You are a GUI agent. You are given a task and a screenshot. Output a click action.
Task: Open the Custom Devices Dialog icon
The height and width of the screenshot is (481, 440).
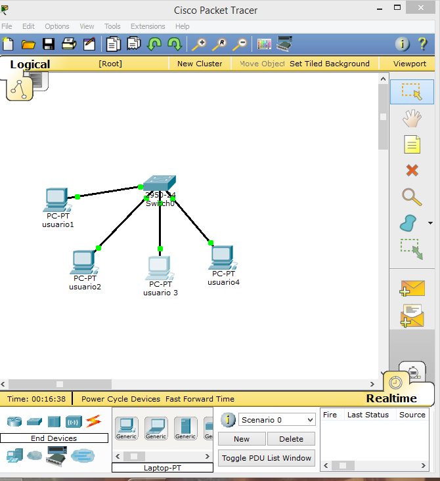(x=284, y=43)
